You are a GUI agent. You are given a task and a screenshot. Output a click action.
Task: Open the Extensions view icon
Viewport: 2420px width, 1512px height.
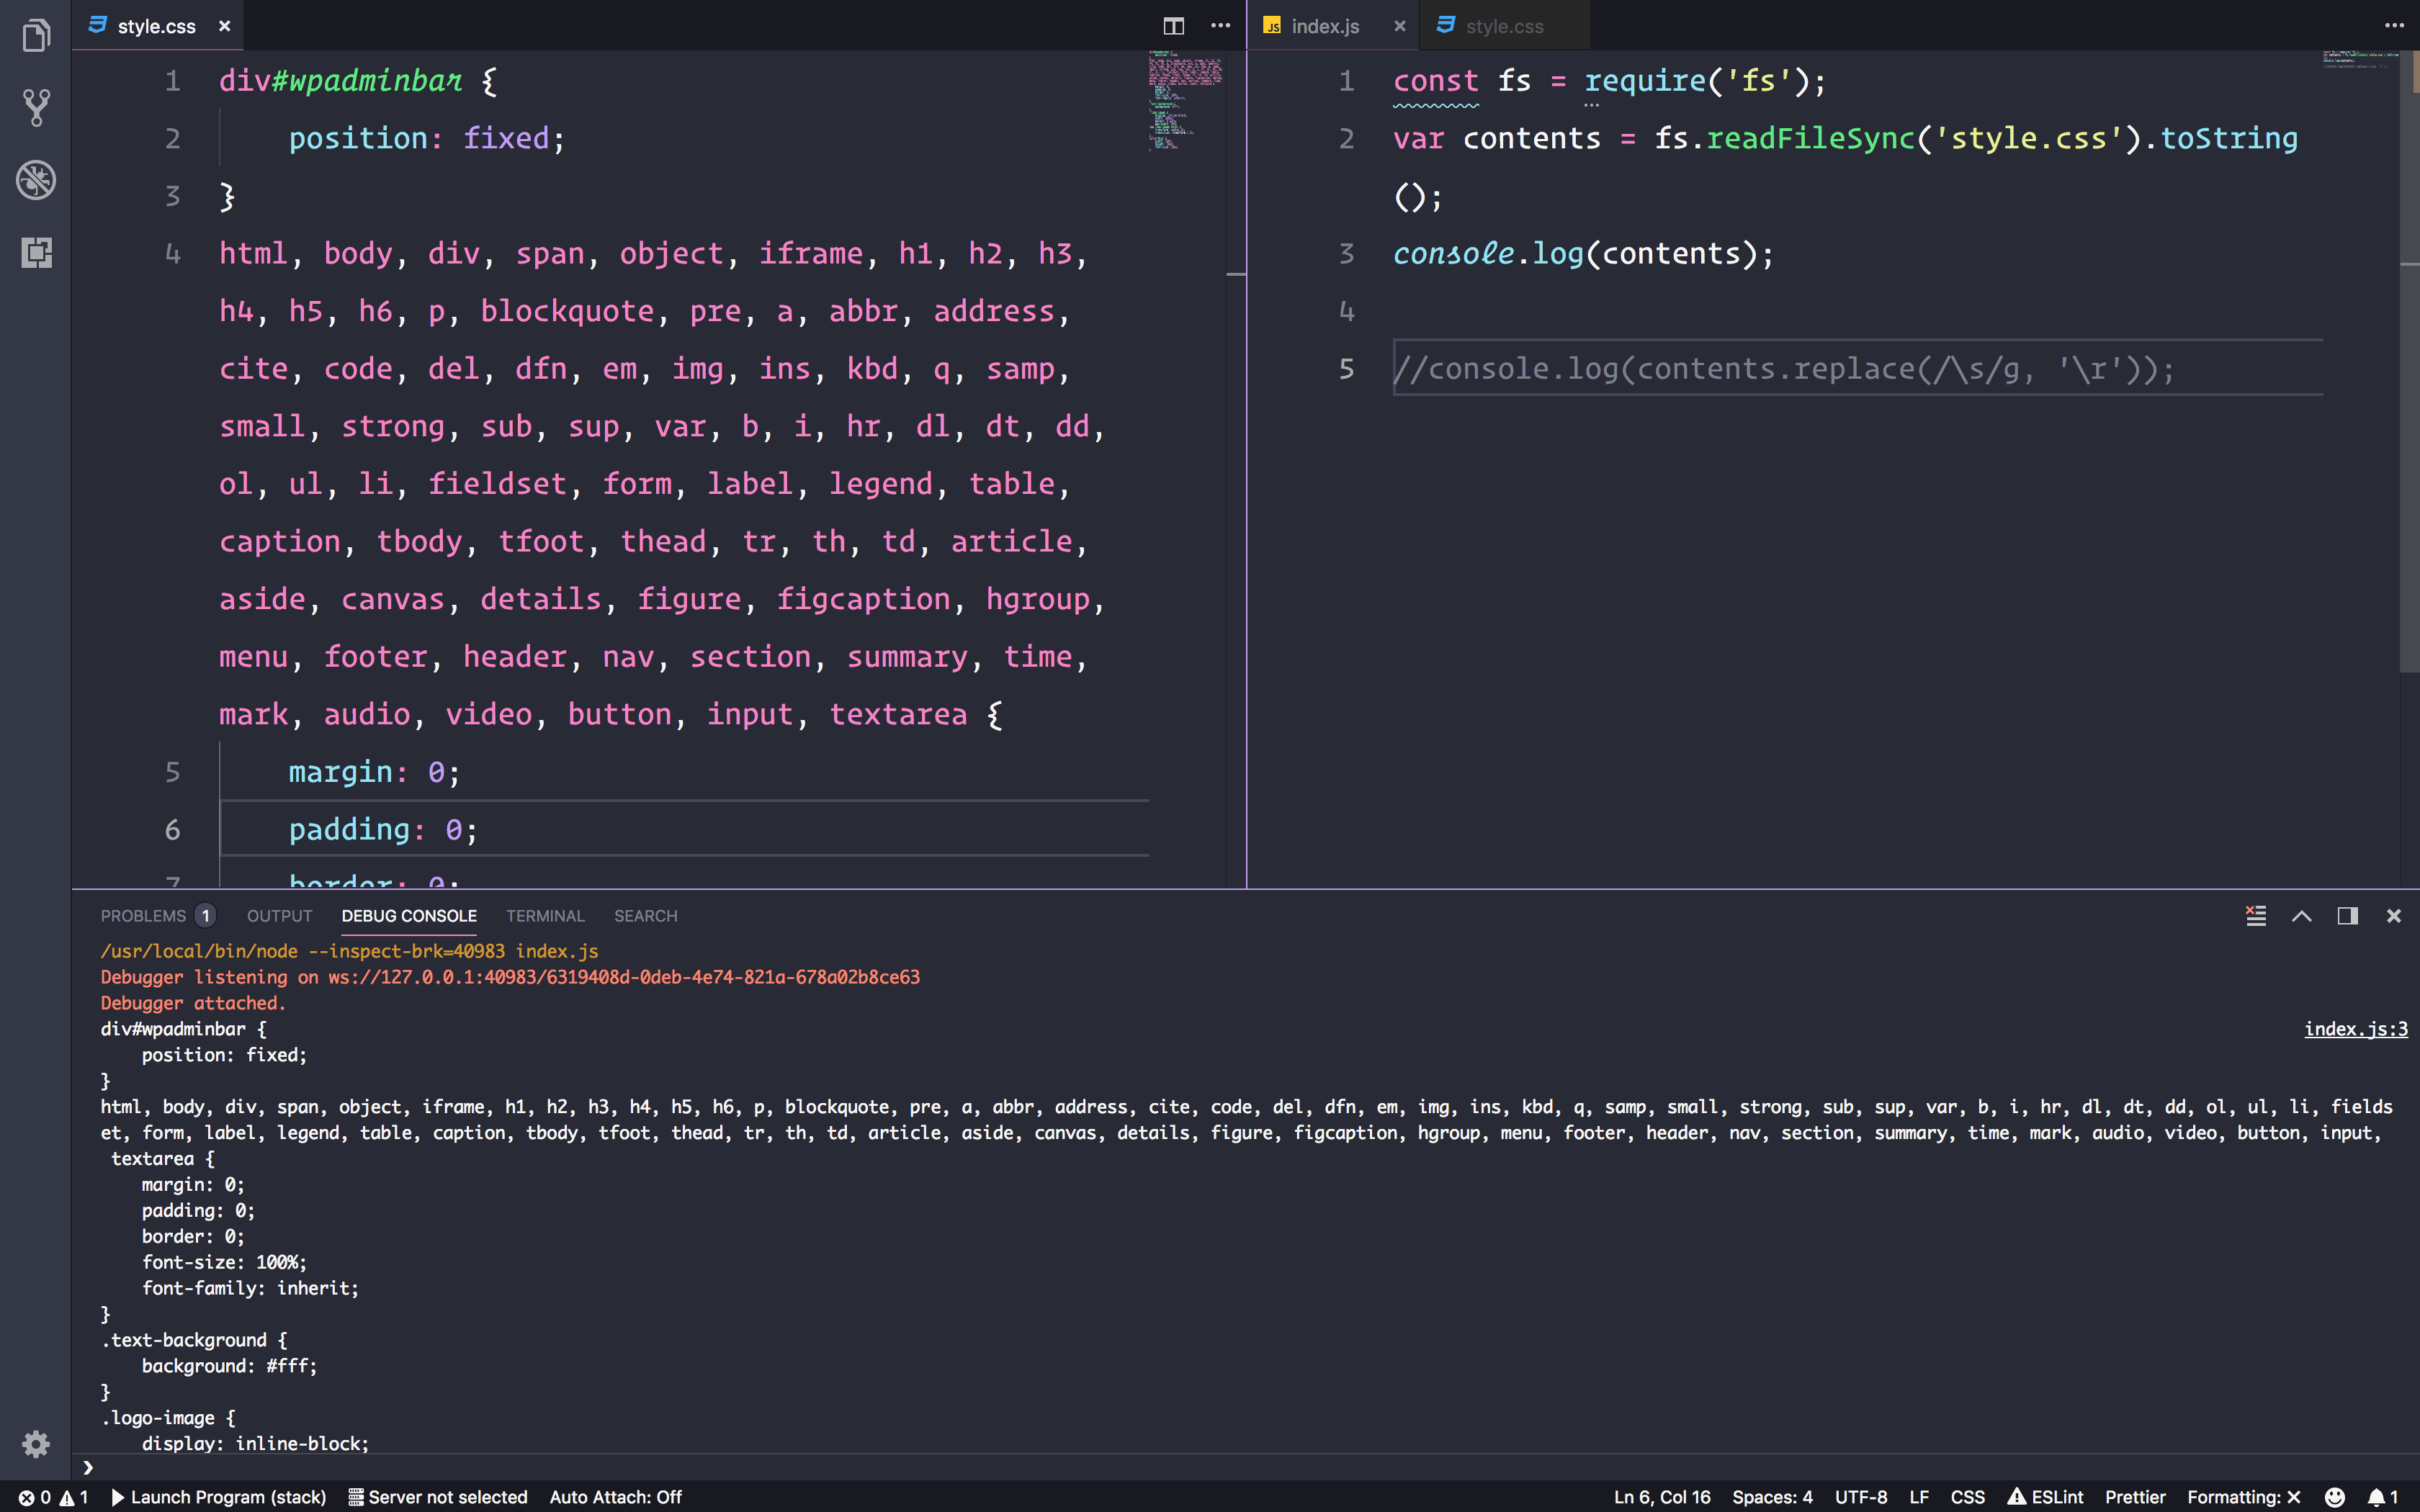[x=36, y=252]
